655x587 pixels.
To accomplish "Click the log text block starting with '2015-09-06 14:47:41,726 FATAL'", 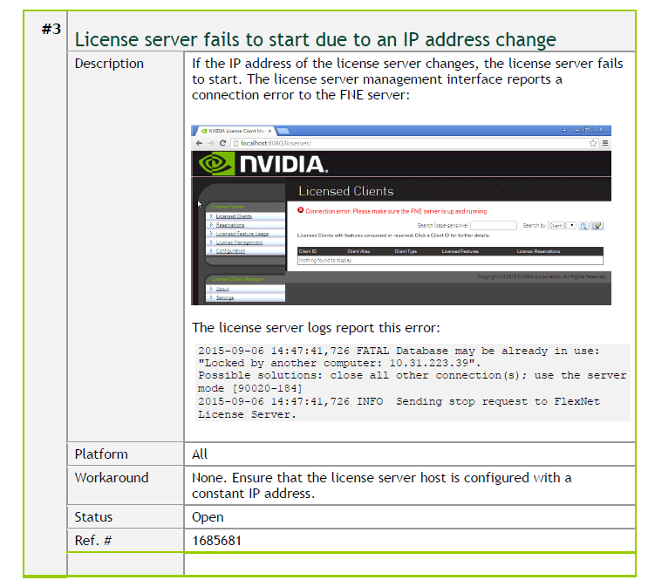I will click(413, 383).
